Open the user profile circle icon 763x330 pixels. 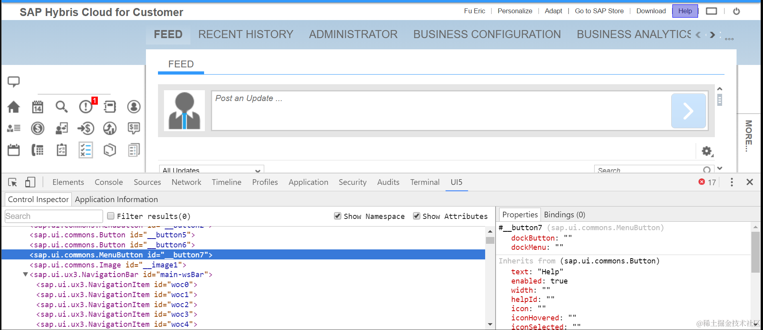(x=134, y=107)
